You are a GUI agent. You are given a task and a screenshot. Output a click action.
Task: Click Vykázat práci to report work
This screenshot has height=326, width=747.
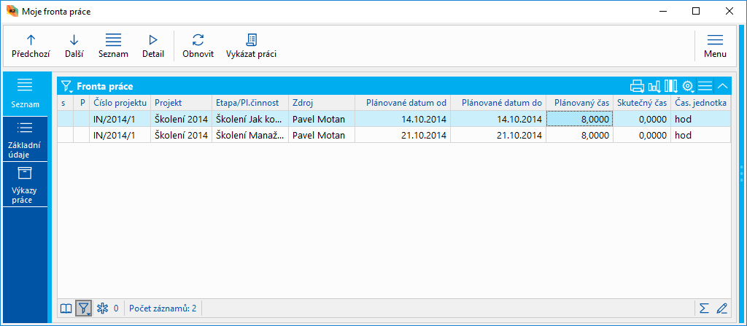251,46
